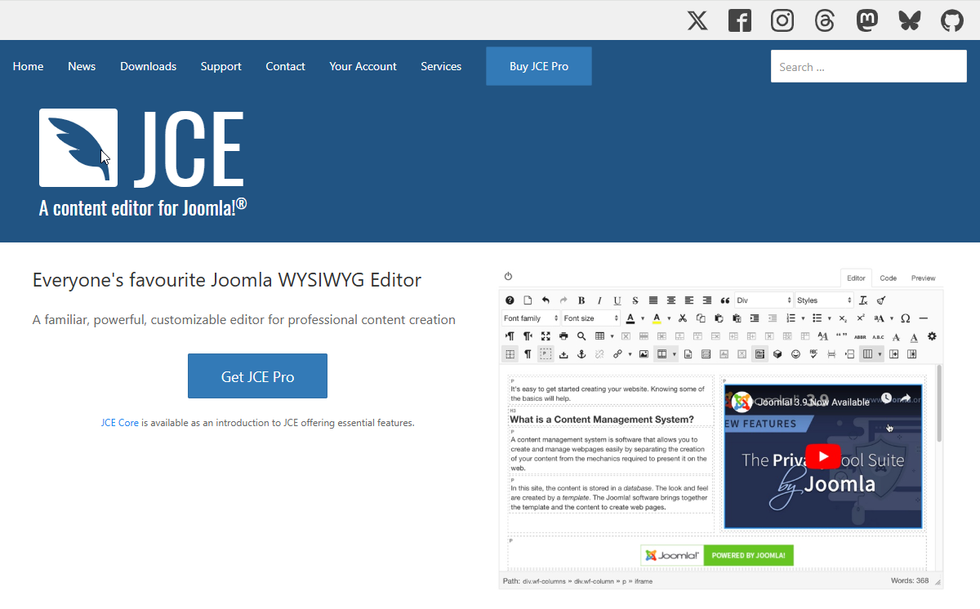
Task: Click the settings gear icon in editor toolbar
Action: click(x=932, y=336)
